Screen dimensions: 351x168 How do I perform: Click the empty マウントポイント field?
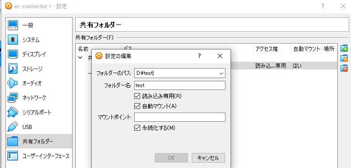[x=180, y=117]
